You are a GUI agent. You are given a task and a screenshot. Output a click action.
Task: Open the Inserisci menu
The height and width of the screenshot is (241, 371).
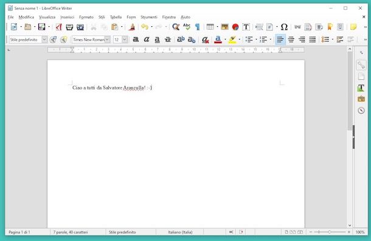click(67, 17)
